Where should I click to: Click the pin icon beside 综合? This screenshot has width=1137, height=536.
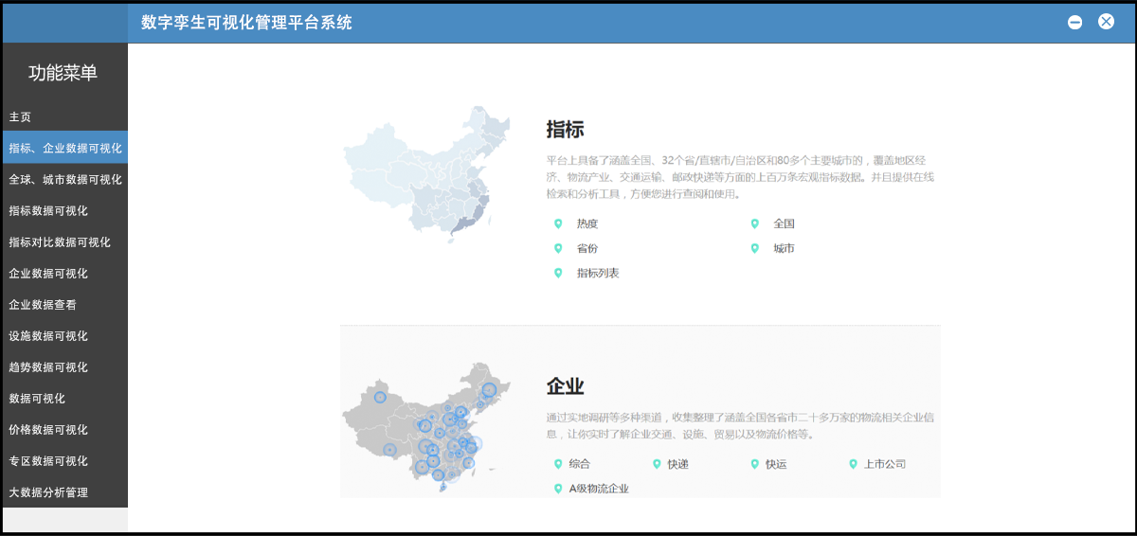click(x=558, y=464)
